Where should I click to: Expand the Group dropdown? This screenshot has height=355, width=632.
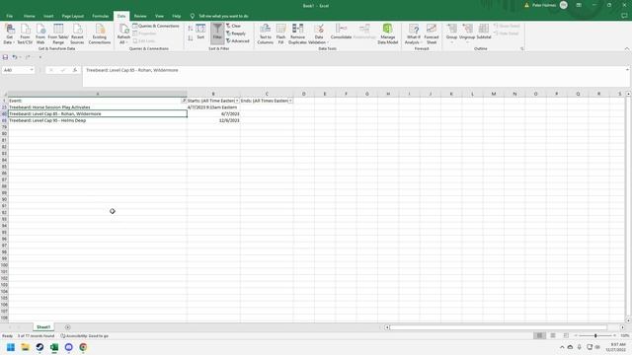tap(451, 41)
